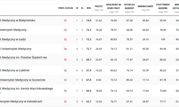Sort by Innowacyjność column header
The height and width of the screenshot is (107, 179).
click(145, 6)
